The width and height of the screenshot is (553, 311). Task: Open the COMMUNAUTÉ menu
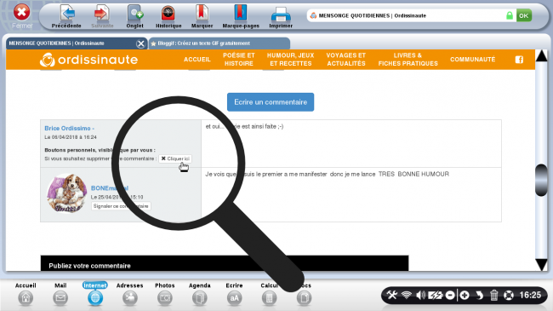(472, 60)
